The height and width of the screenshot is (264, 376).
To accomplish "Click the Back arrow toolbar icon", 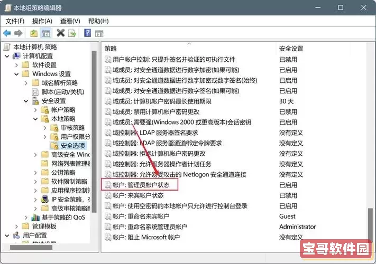I will point(7,33).
